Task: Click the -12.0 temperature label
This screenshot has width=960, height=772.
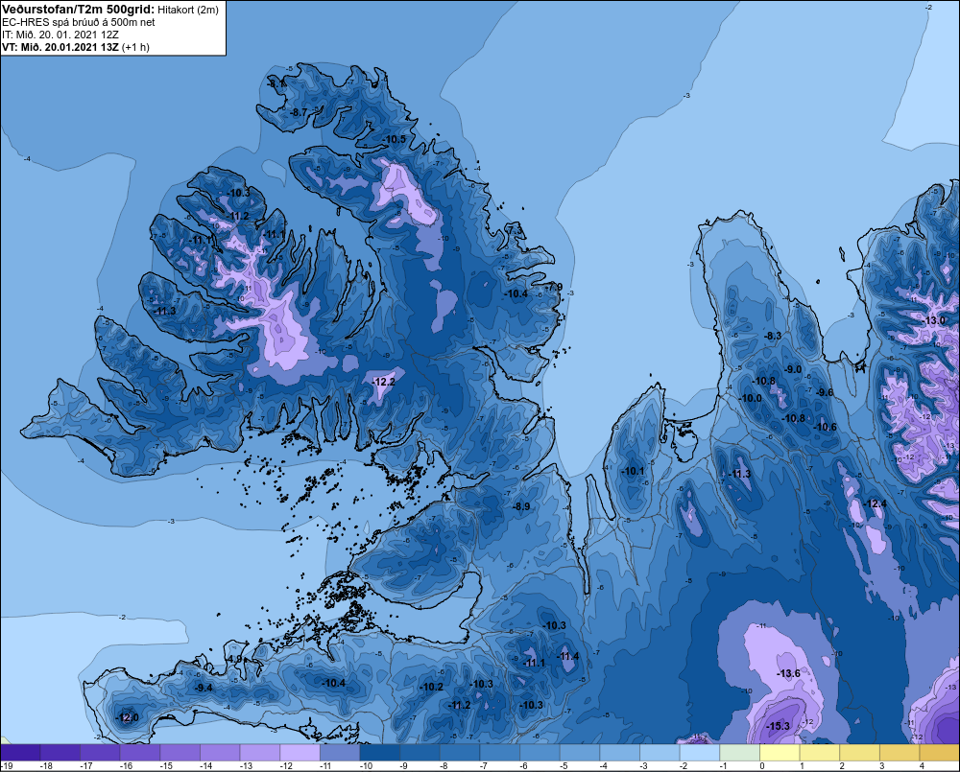Action: click(128, 717)
